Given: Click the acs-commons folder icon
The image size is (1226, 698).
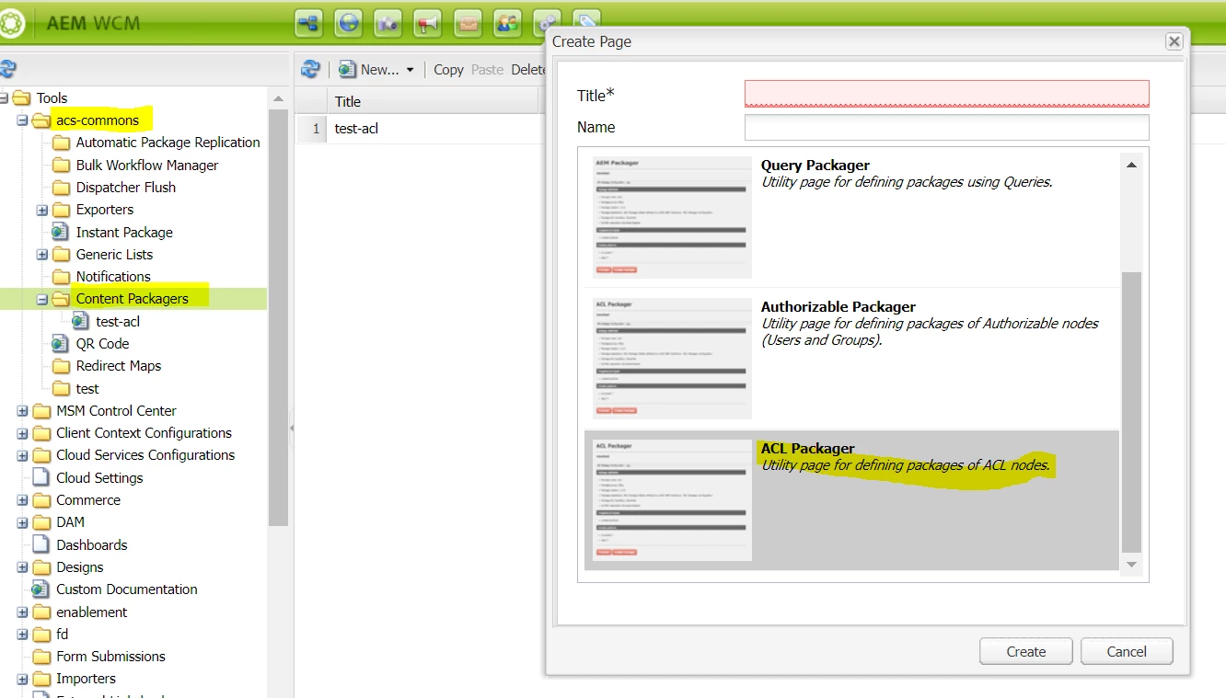Looking at the screenshot, I should click(41, 120).
